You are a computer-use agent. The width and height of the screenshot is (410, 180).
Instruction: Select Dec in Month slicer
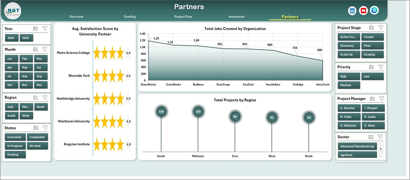41,85
